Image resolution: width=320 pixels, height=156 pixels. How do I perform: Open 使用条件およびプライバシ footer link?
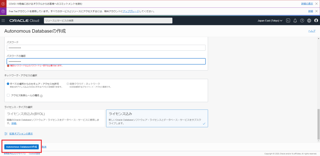point(15,154)
